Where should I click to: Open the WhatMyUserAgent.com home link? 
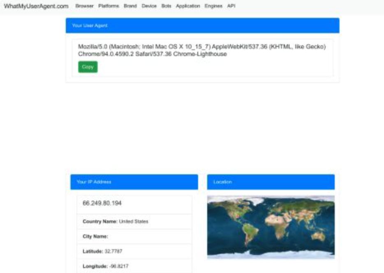pos(36,6)
